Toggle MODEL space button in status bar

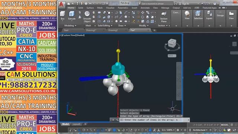click(225, 125)
